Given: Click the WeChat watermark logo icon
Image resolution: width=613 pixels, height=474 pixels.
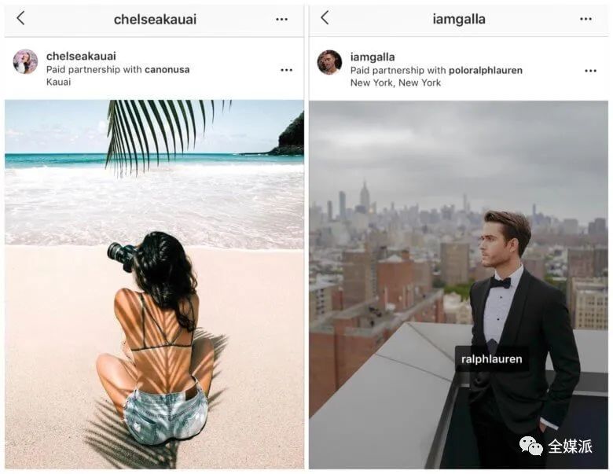Looking at the screenshot, I should tap(530, 446).
